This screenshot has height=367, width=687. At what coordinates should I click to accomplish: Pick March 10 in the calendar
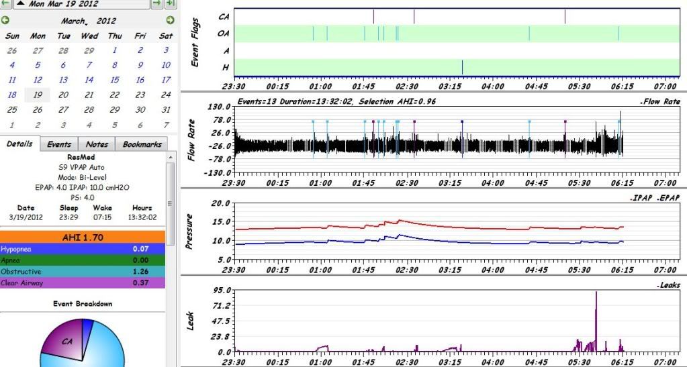pos(166,65)
